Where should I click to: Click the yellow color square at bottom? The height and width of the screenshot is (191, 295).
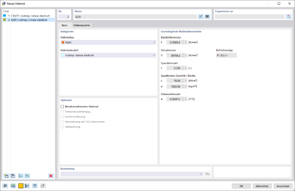click(x=21, y=186)
